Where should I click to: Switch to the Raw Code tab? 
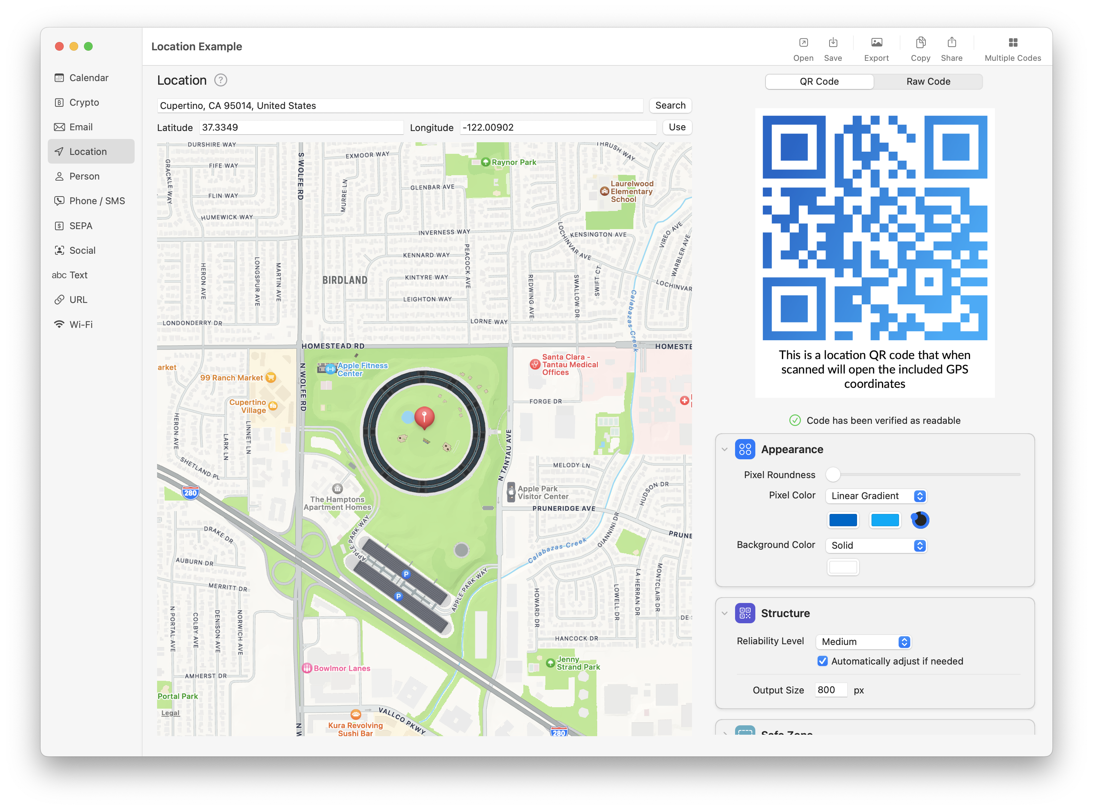(x=928, y=81)
